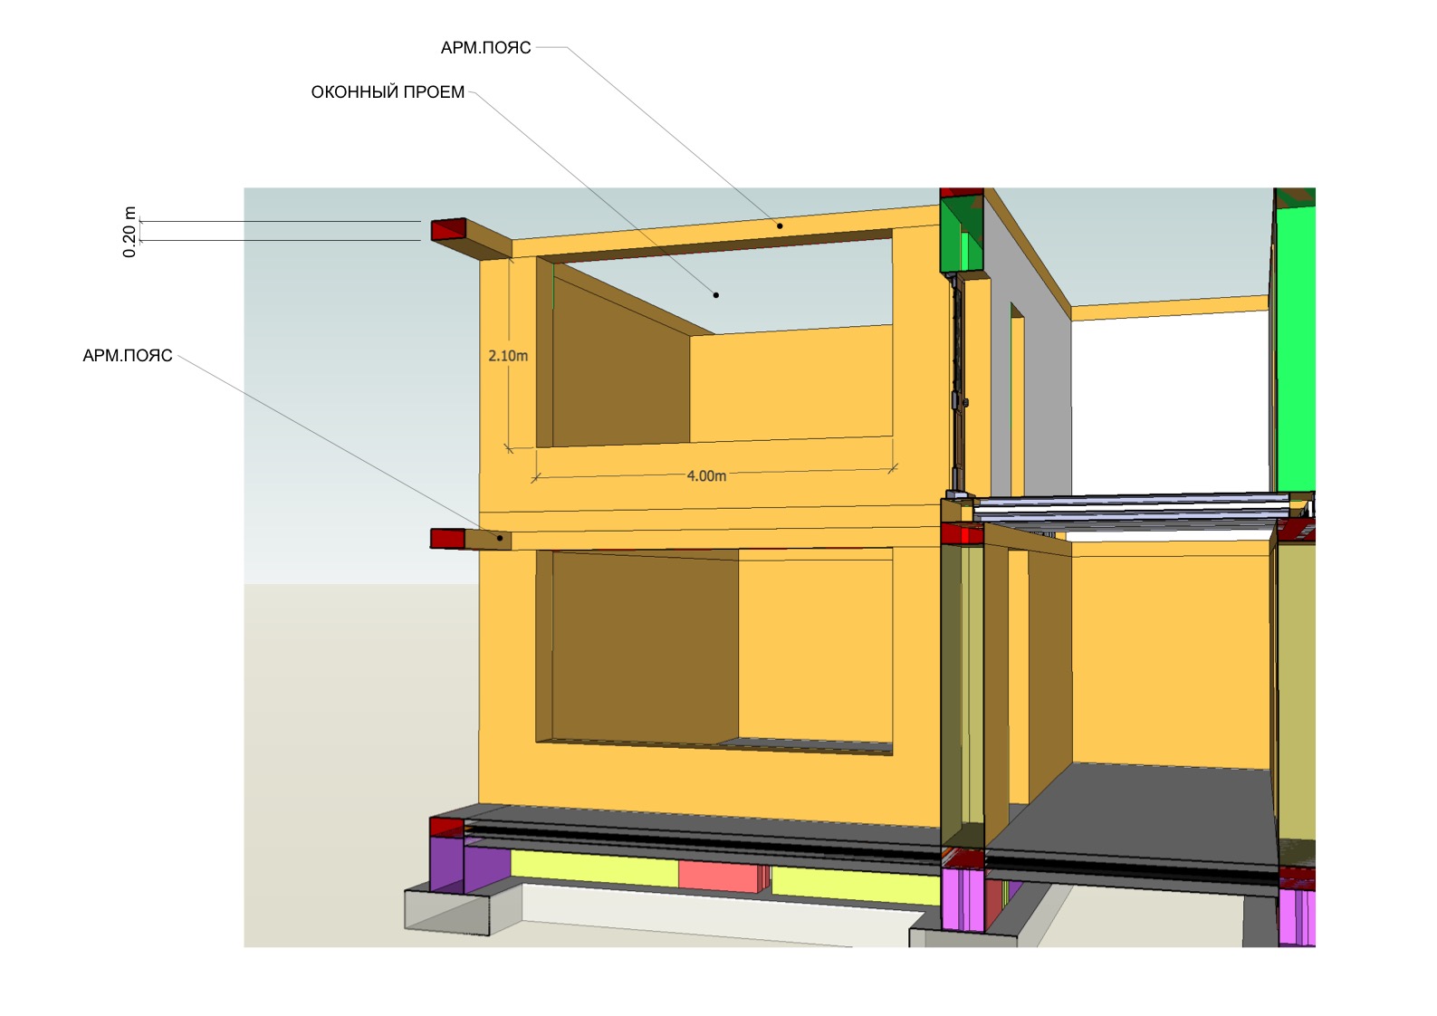Image resolution: width=1437 pixels, height=1016 pixels.
Task: Click the "0.20 m" vertical dimension text
Action: [129, 232]
